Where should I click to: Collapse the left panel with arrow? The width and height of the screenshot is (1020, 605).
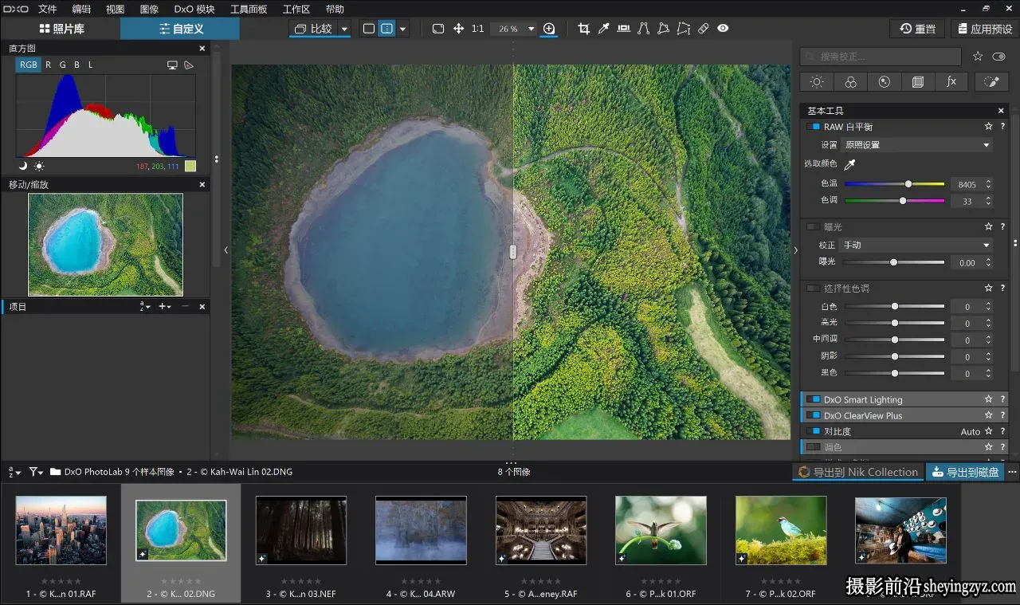click(x=226, y=250)
